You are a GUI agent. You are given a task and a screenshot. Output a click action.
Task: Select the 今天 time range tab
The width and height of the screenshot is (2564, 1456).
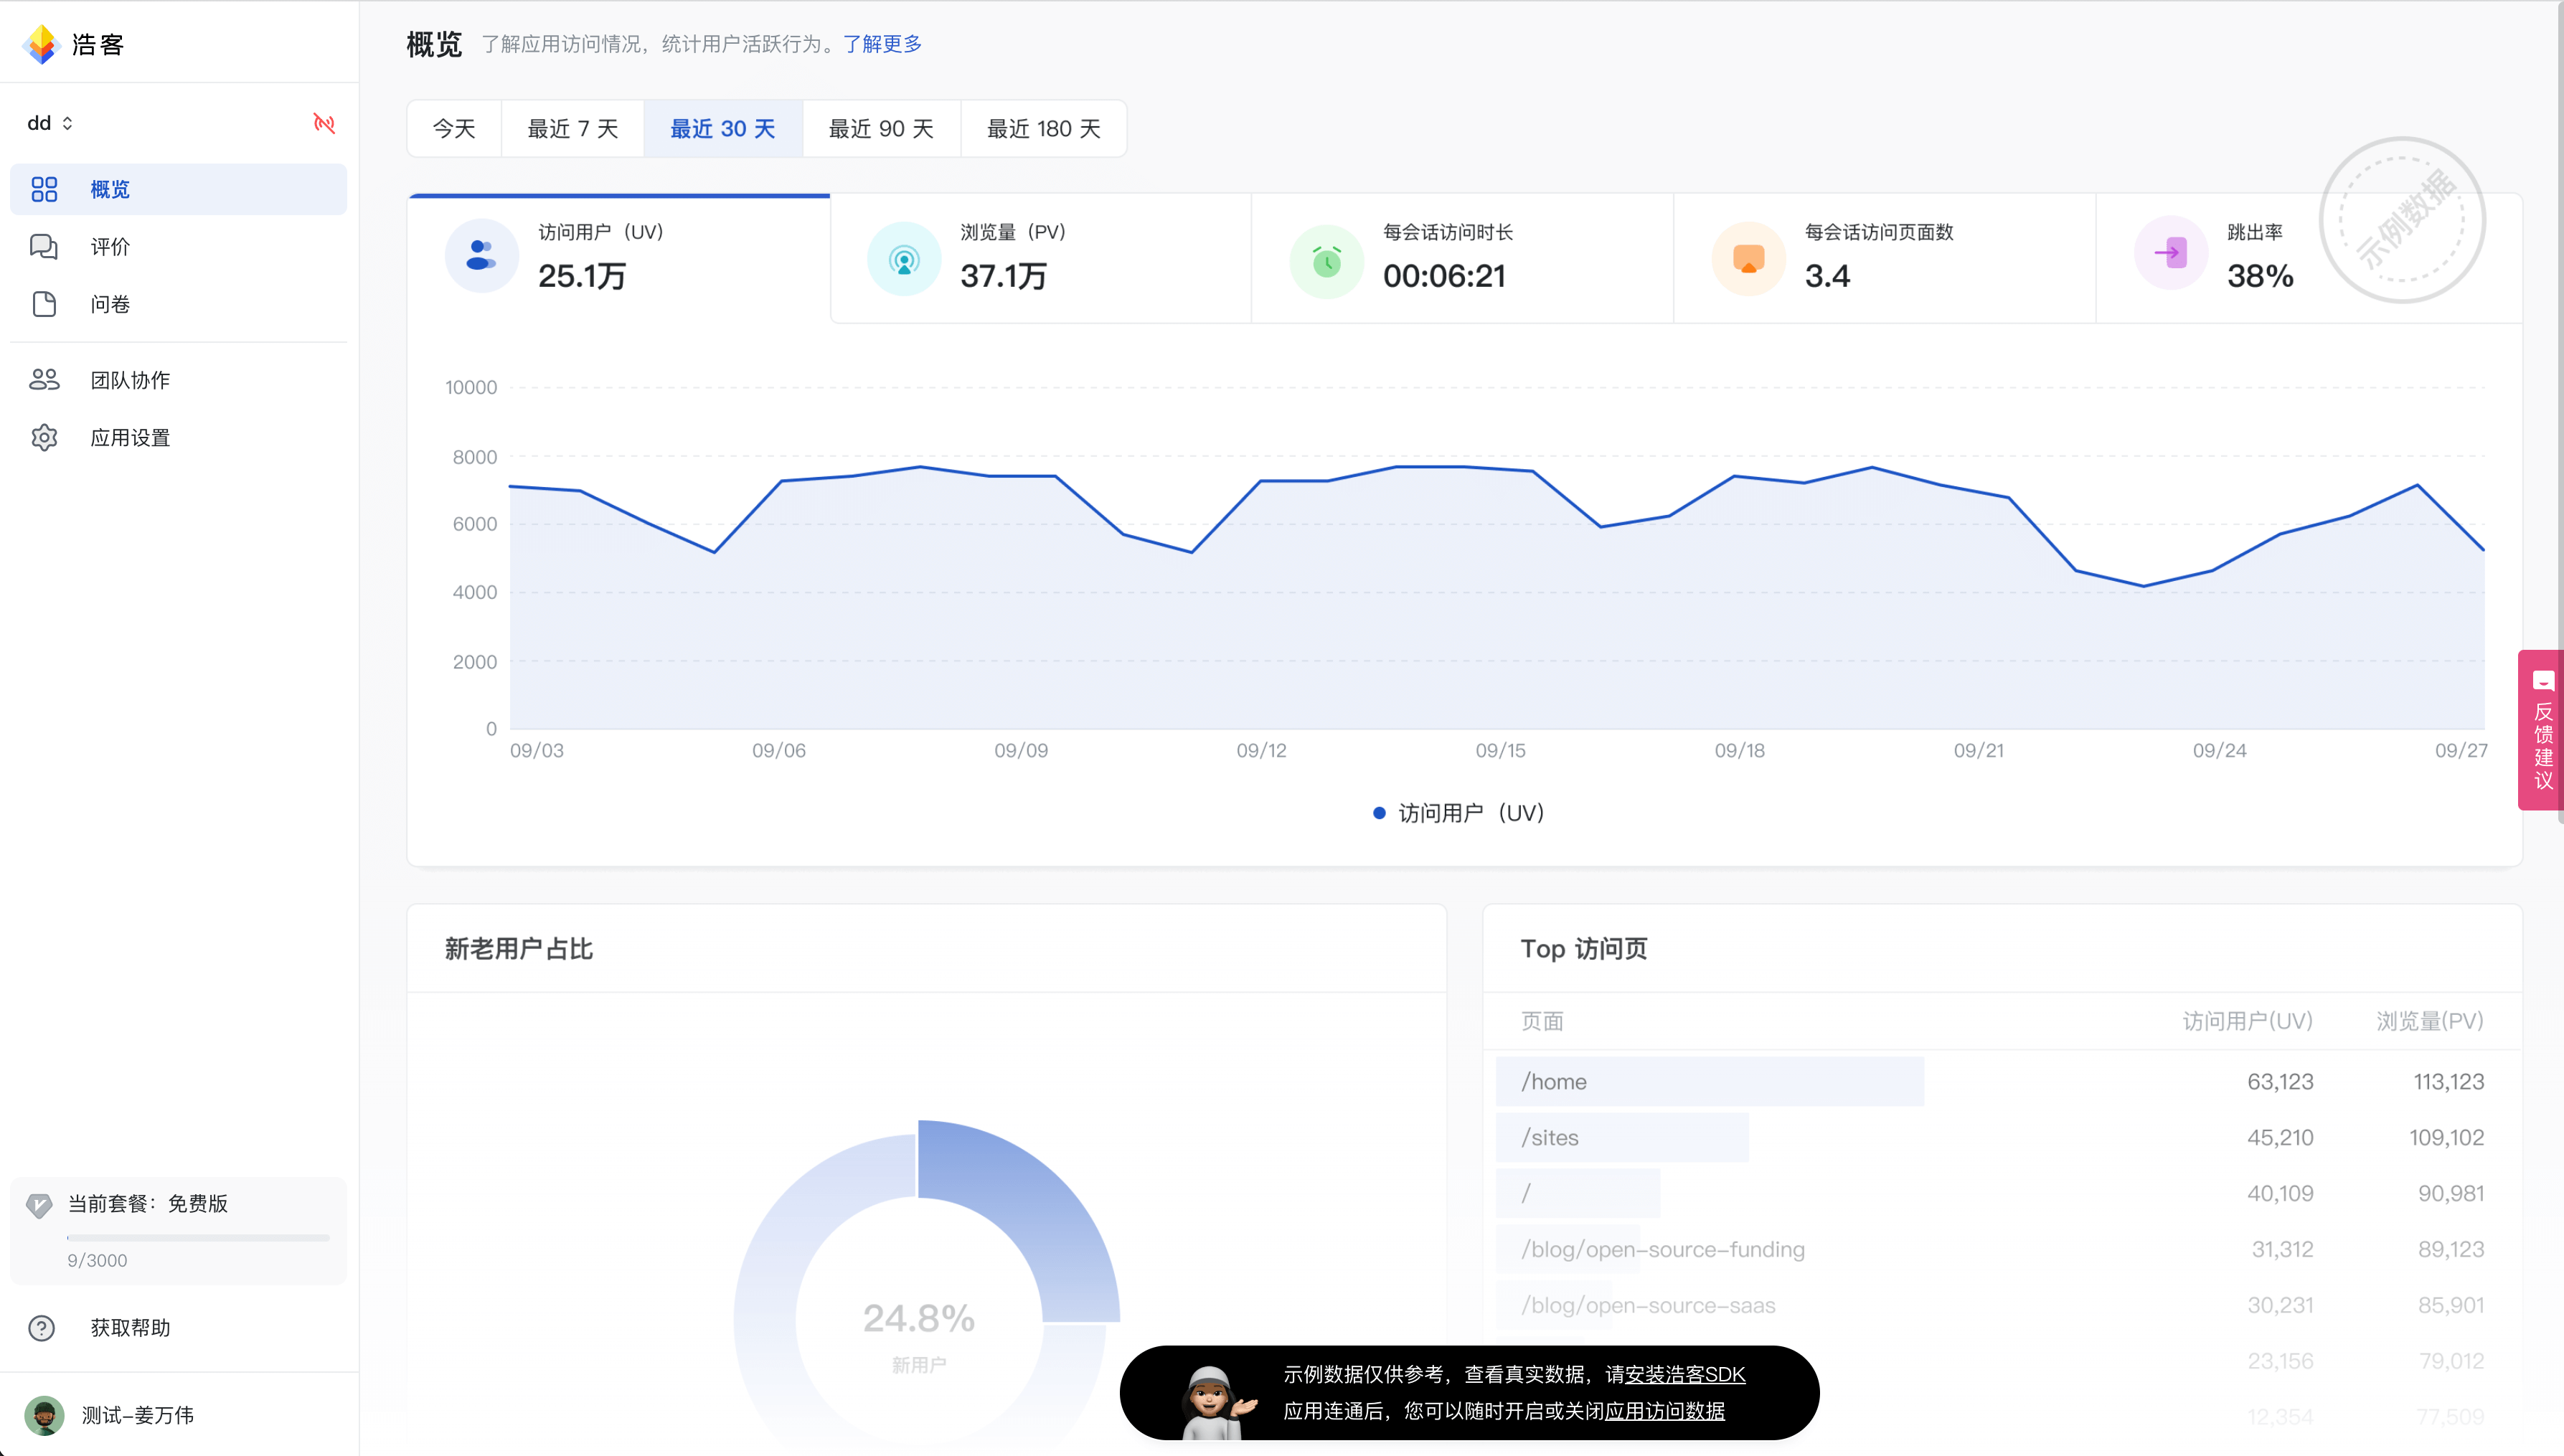tap(454, 129)
